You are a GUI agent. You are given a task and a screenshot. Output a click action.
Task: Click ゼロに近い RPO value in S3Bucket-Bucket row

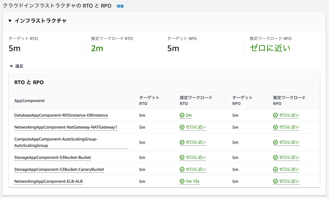tap(289, 157)
